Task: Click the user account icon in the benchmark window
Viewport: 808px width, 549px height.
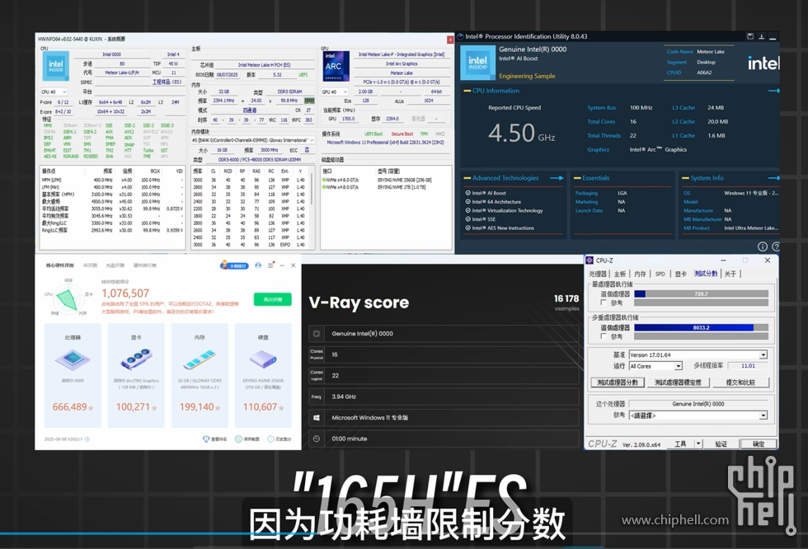Action: 258,265
